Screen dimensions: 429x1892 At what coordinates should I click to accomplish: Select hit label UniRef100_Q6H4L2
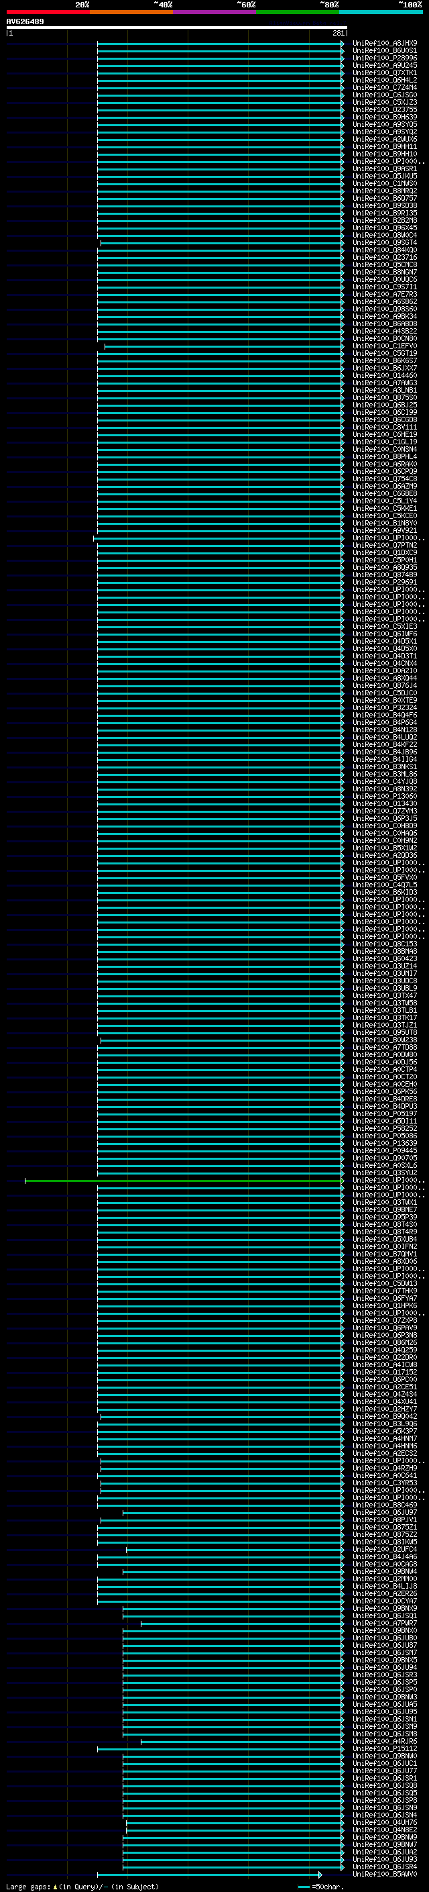click(385, 80)
